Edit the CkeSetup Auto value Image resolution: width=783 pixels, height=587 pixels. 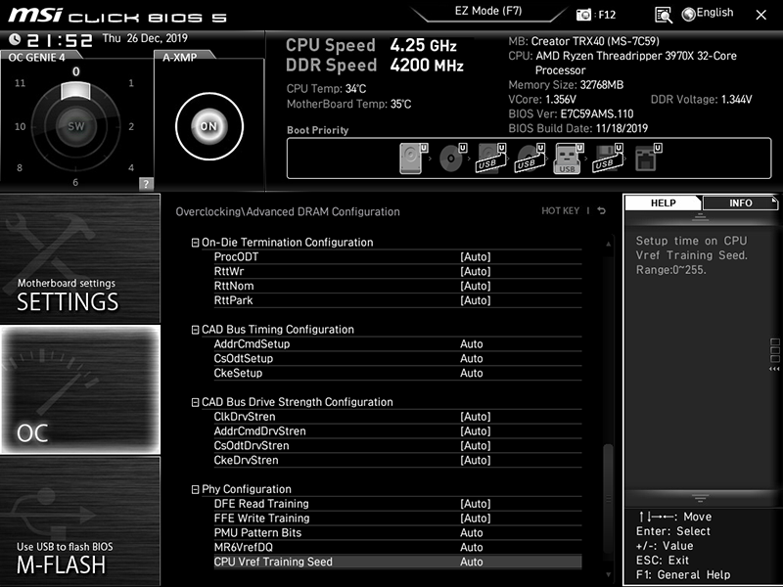pyautogui.click(x=472, y=373)
